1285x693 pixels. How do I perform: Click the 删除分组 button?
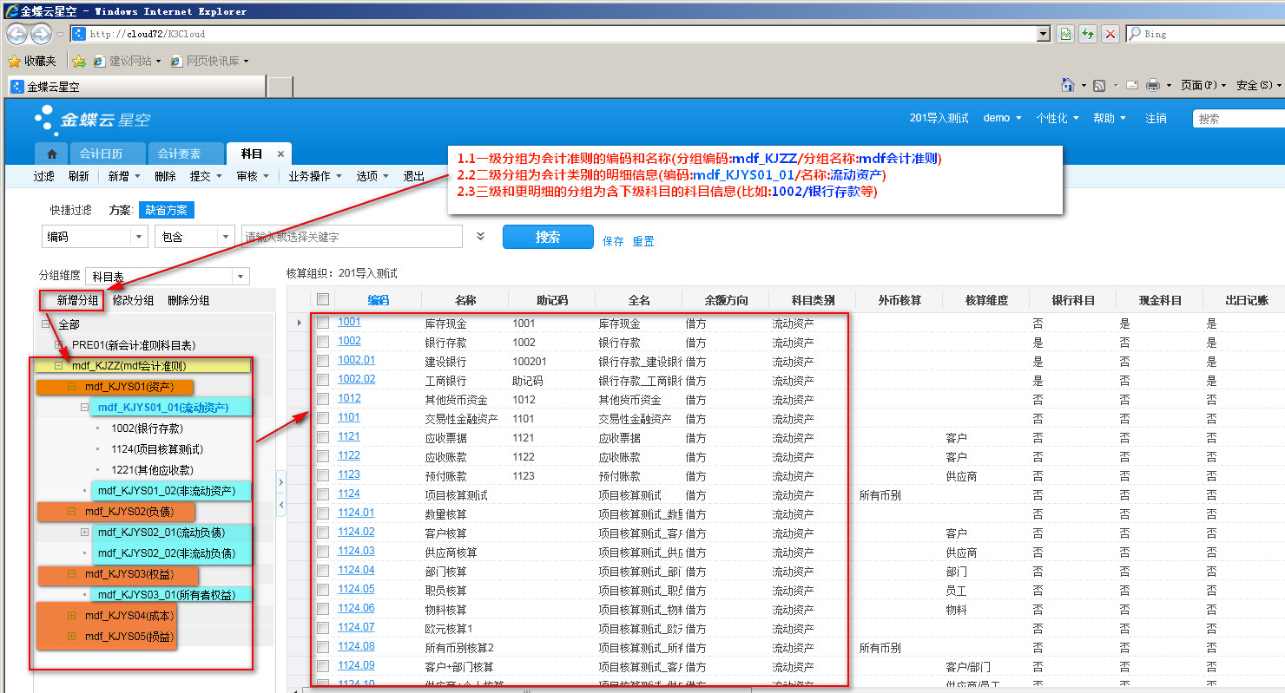pyautogui.click(x=188, y=300)
